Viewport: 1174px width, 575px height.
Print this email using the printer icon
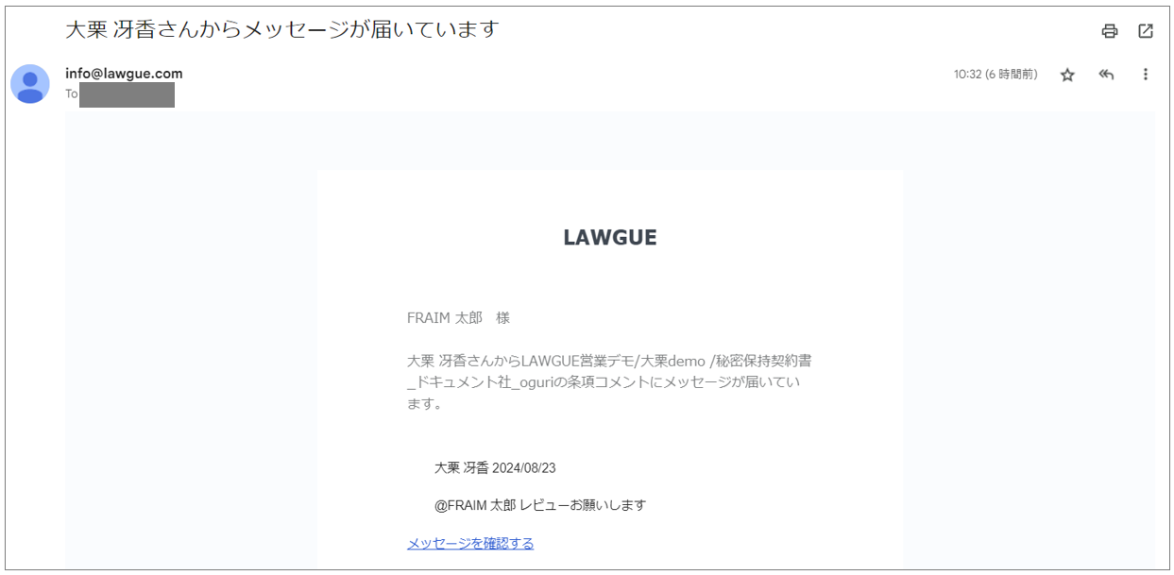pyautogui.click(x=1110, y=31)
